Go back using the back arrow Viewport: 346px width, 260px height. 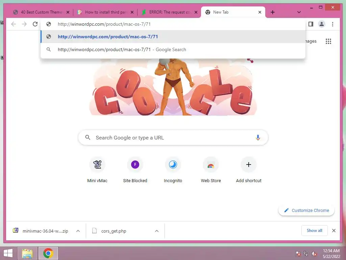click(x=14, y=24)
